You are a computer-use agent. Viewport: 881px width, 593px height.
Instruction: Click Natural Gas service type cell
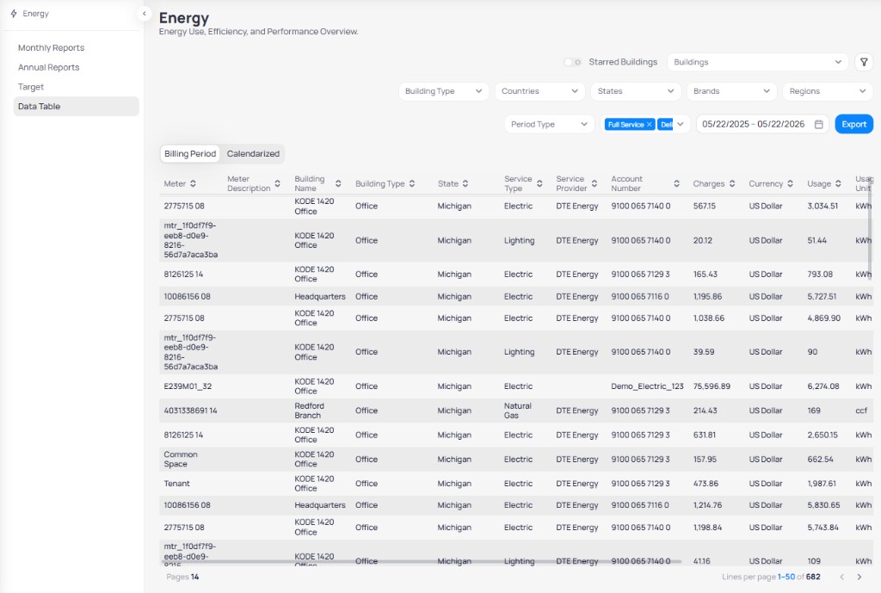(517, 411)
